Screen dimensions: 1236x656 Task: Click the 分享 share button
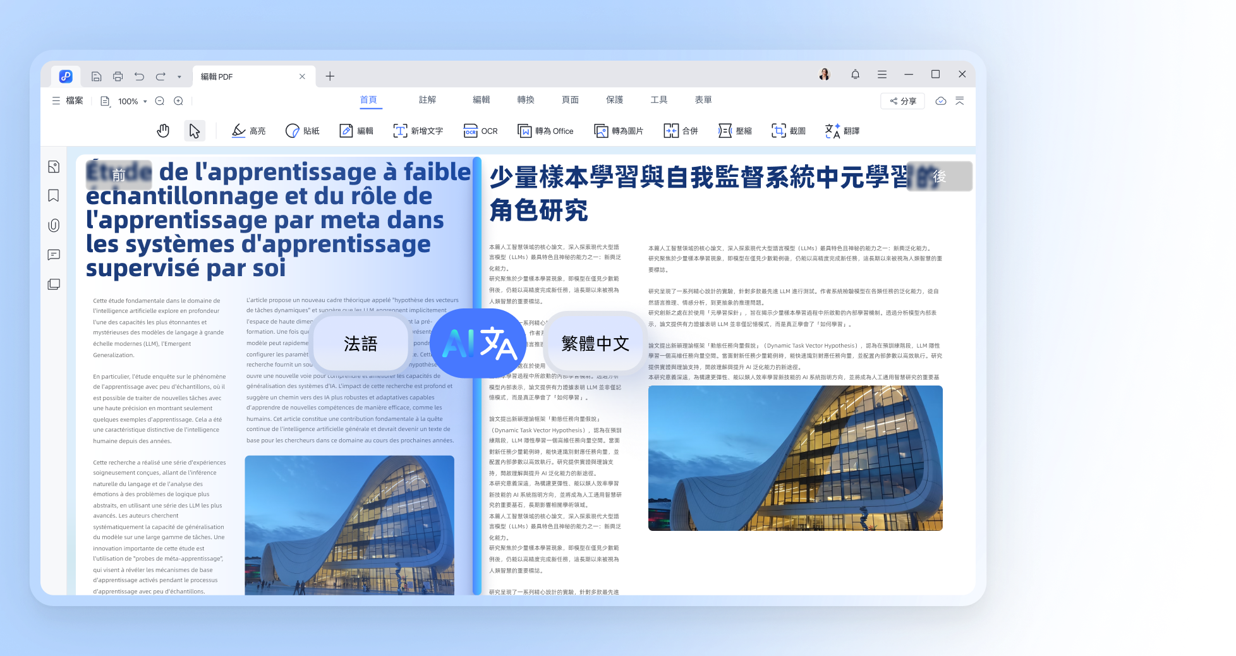coord(903,101)
